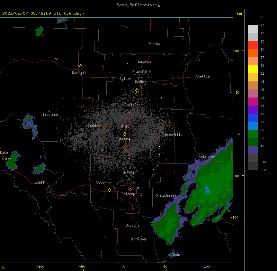Click the yellow V marker east of Calgary
The height and width of the screenshot is (271, 277).
(x=138, y=188)
